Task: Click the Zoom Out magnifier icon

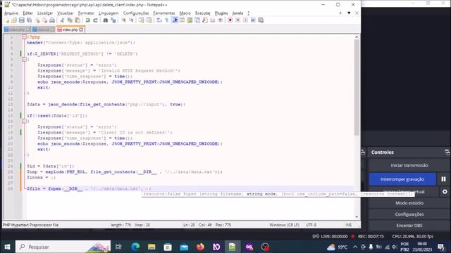Action: click(x=131, y=20)
